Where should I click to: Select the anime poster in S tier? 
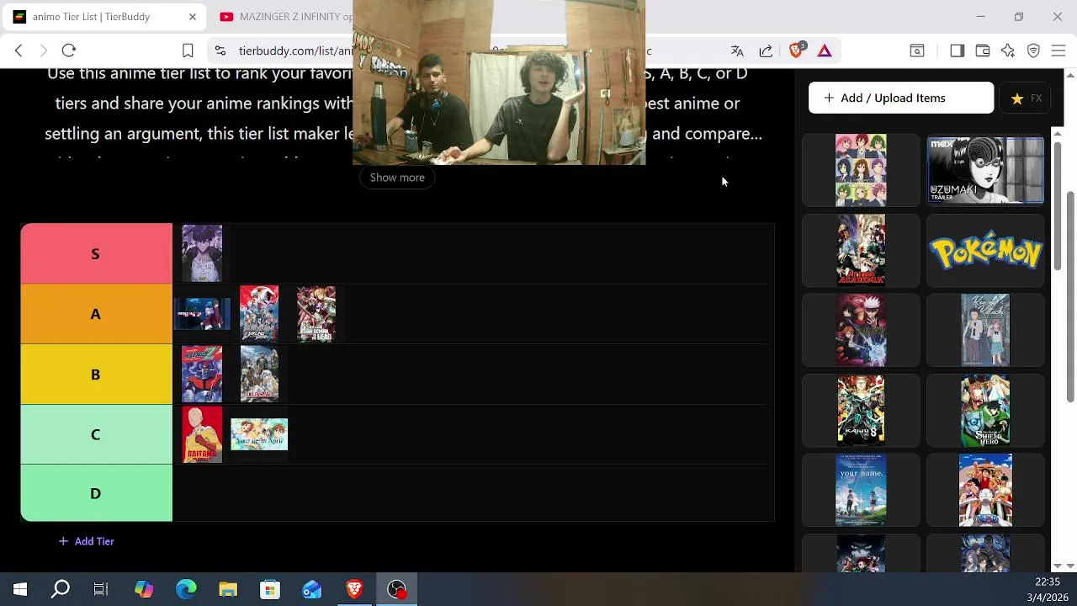pyautogui.click(x=202, y=253)
